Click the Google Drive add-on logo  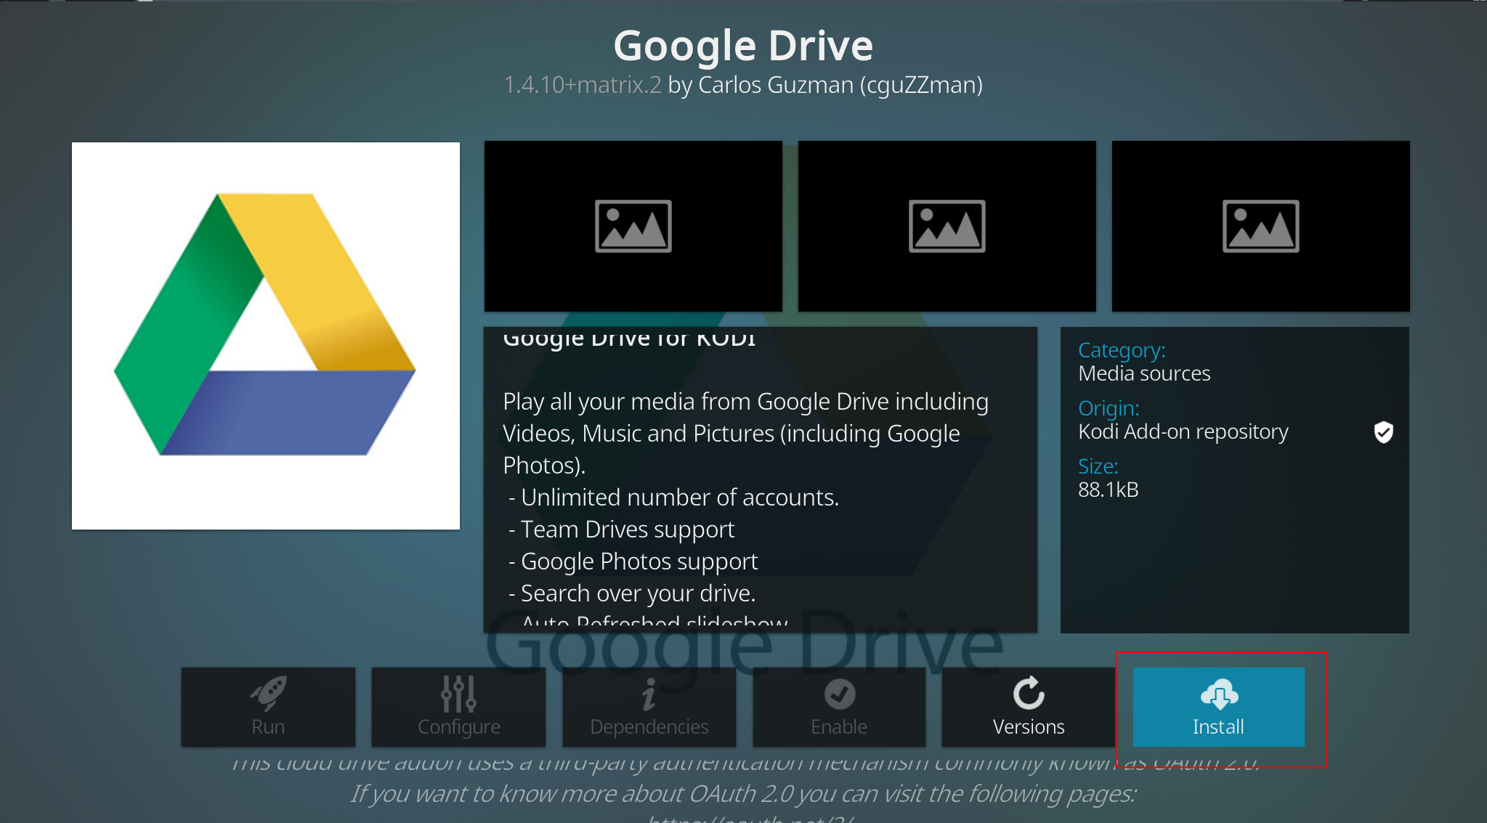tap(266, 336)
